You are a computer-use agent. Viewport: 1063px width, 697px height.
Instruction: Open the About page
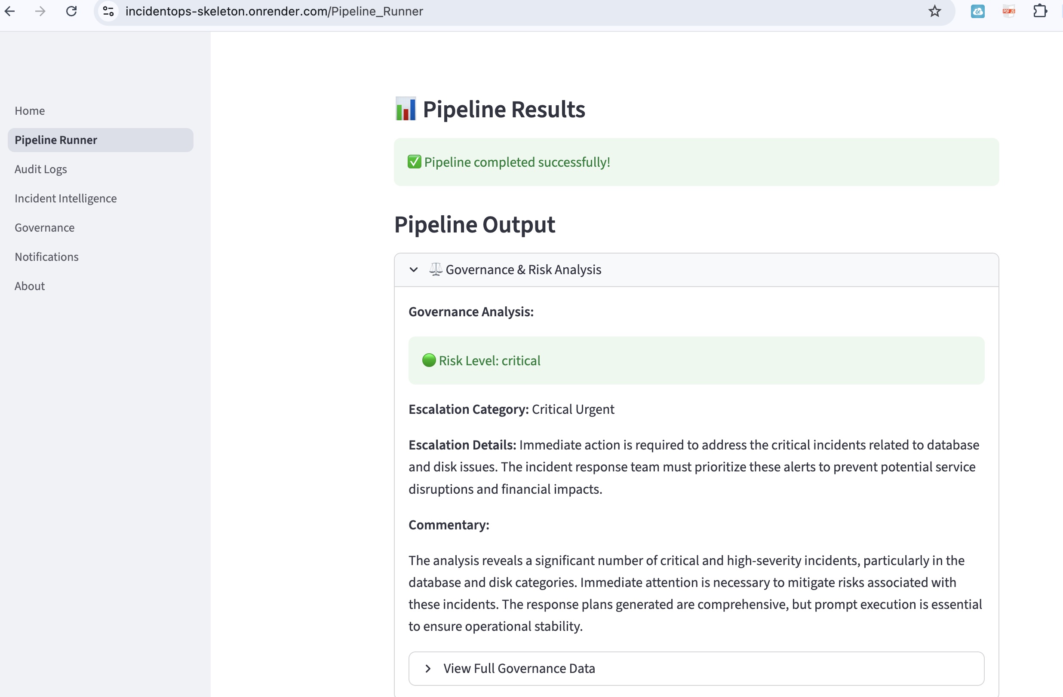tap(30, 286)
